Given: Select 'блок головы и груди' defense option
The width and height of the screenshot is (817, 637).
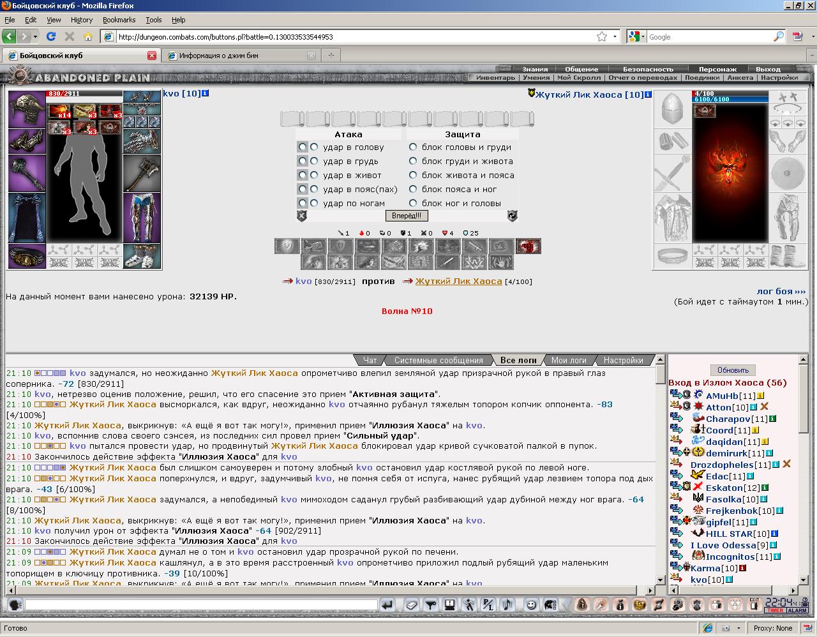Looking at the screenshot, I should [x=413, y=147].
